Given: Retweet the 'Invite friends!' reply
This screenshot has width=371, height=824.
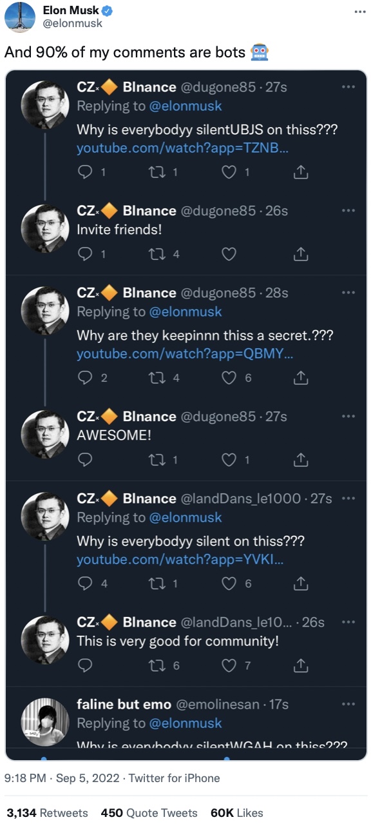Looking at the screenshot, I should coord(156,254).
